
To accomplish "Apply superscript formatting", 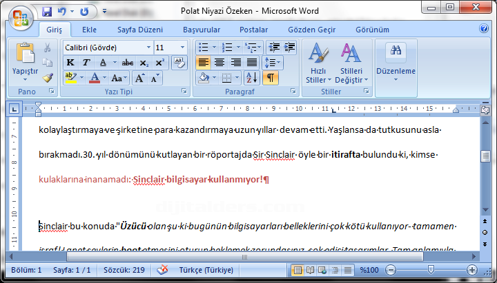I will coord(159,63).
